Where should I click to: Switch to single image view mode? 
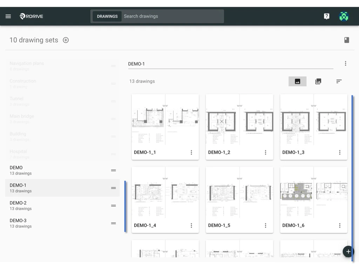point(297,81)
